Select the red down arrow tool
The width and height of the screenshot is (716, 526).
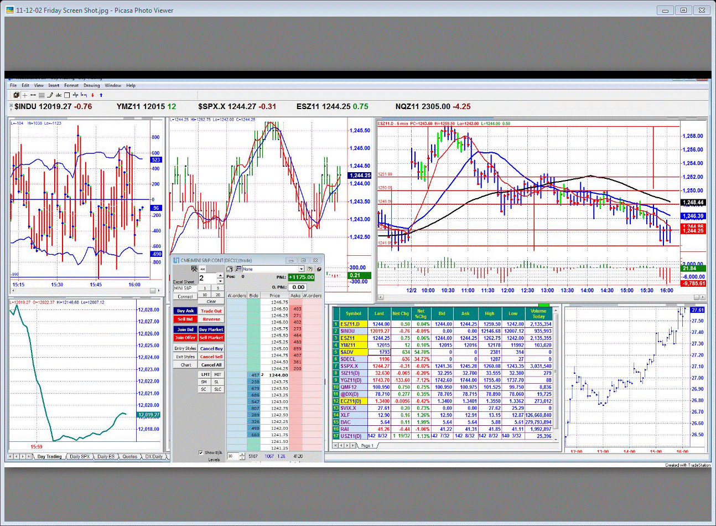coord(92,95)
